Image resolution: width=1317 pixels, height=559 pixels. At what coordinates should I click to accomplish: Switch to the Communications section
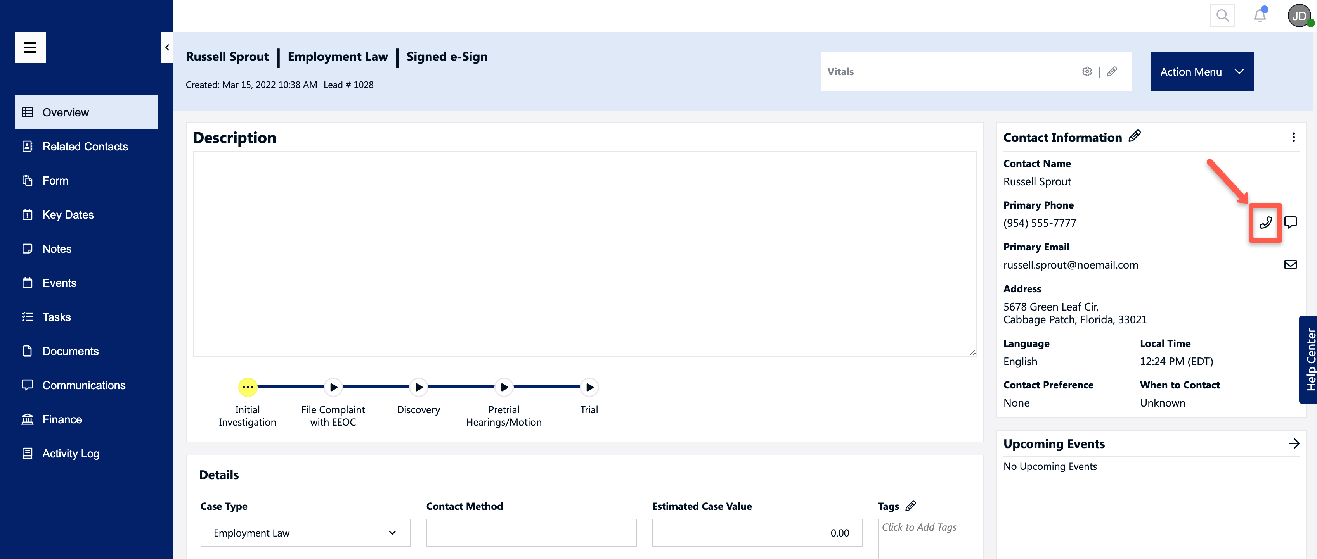(84, 385)
